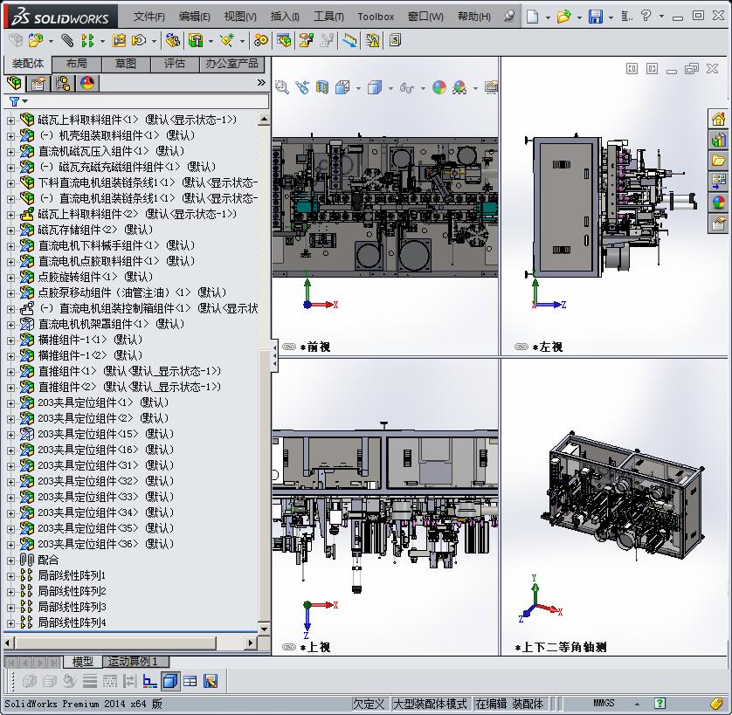This screenshot has height=715, width=732.
Task: Open the PropertyManager tab icon
Action: [38, 84]
